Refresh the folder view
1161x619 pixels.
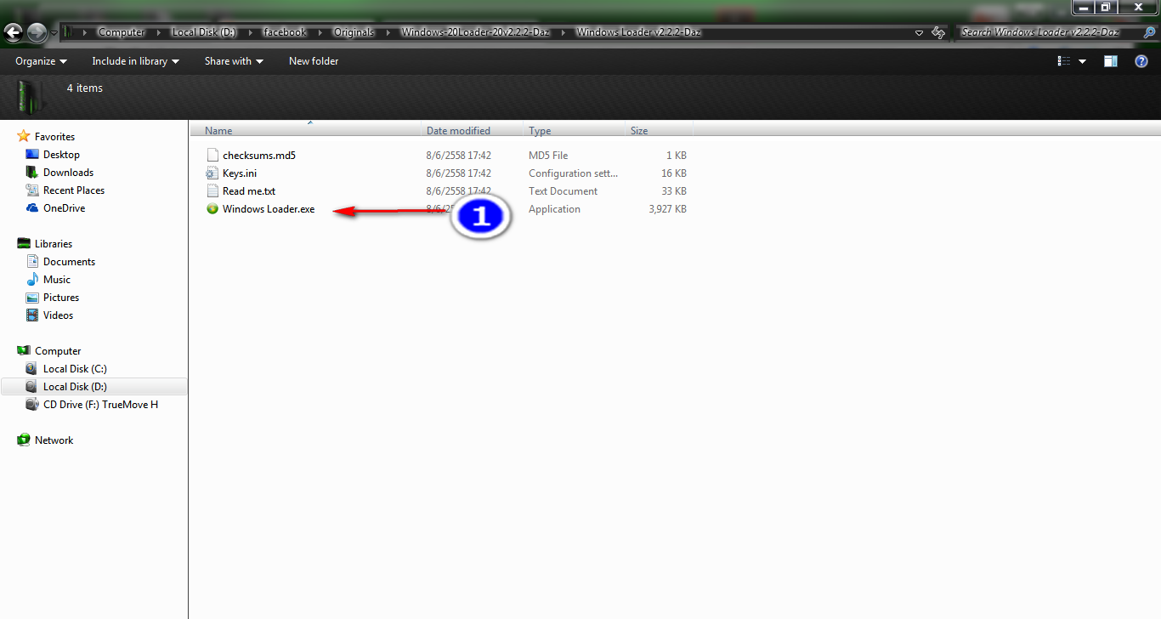pyautogui.click(x=938, y=32)
